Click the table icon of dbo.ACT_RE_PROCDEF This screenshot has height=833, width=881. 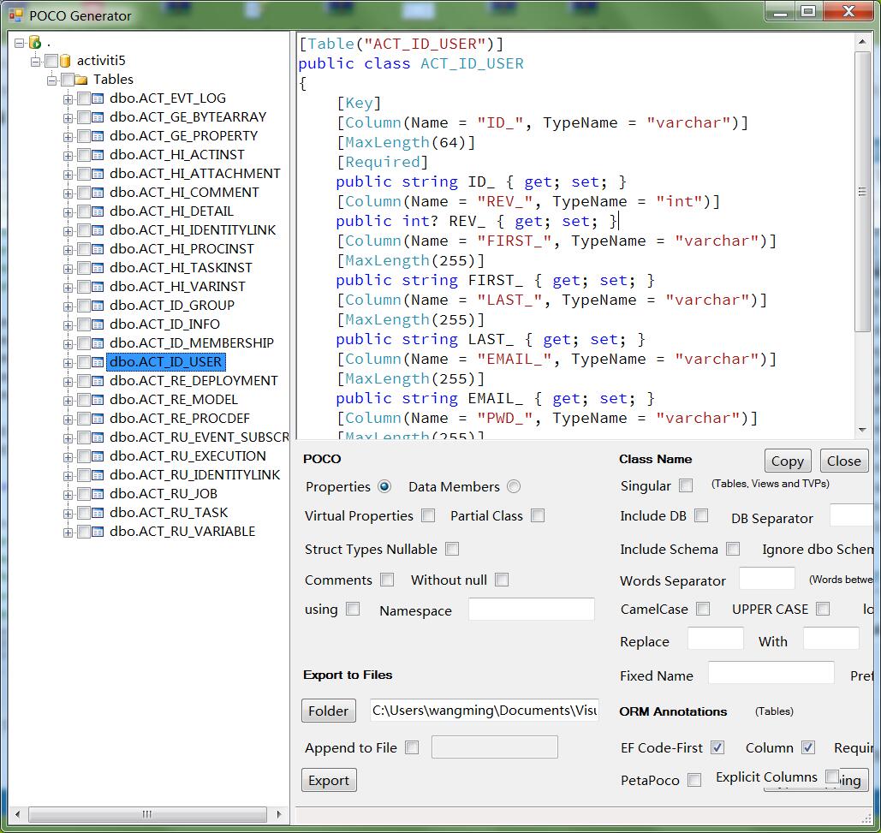98,419
